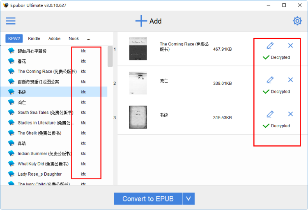The height and width of the screenshot is (210, 308).
Task: Maximize the Epubor Ultimate window
Action: point(284,5)
